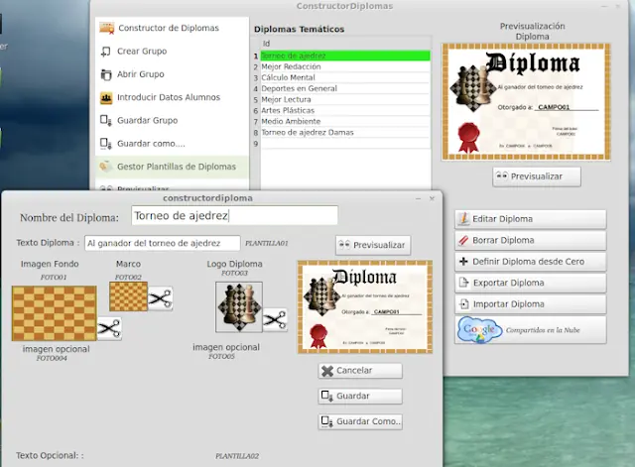This screenshot has height=467, width=635.
Task: Click scissors icon beside Imagen Fondo
Action: (x=109, y=328)
